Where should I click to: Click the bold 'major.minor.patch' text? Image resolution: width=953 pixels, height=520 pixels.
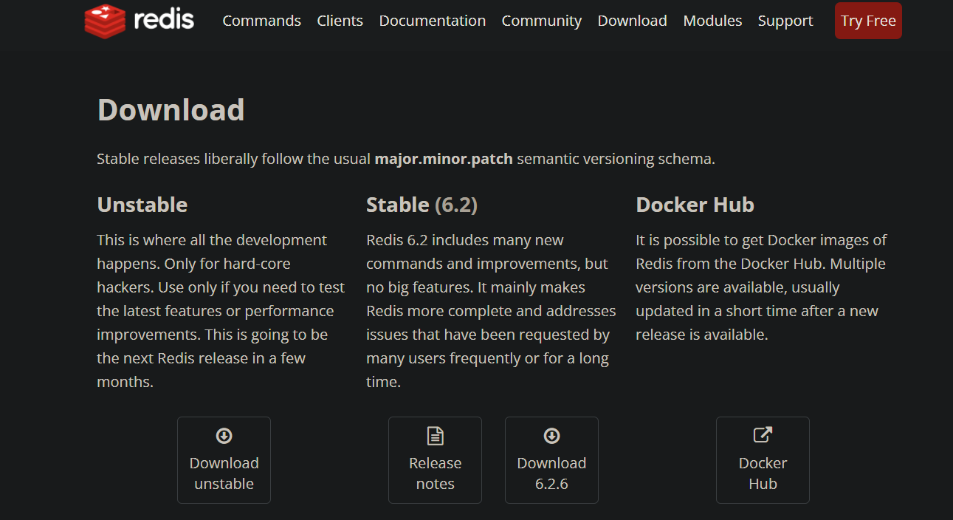(443, 159)
